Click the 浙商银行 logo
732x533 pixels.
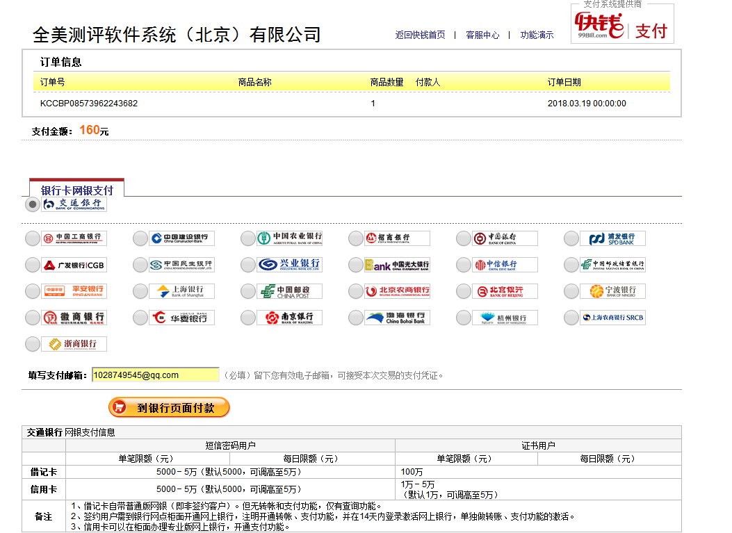pyautogui.click(x=74, y=344)
